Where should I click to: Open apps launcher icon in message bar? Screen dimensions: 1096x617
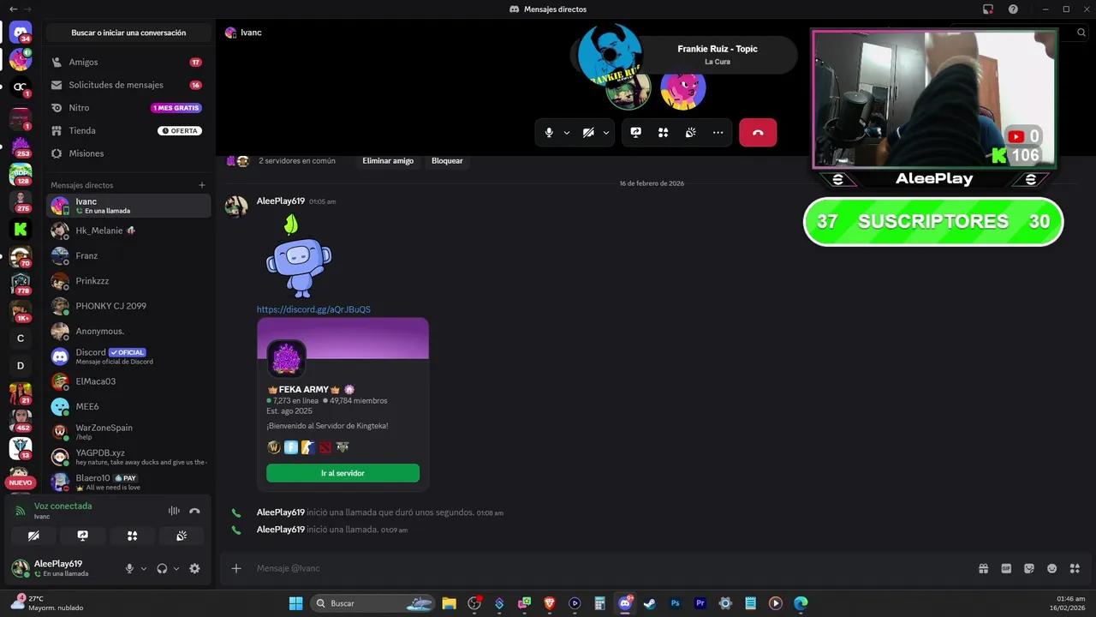pyautogui.click(x=1075, y=568)
